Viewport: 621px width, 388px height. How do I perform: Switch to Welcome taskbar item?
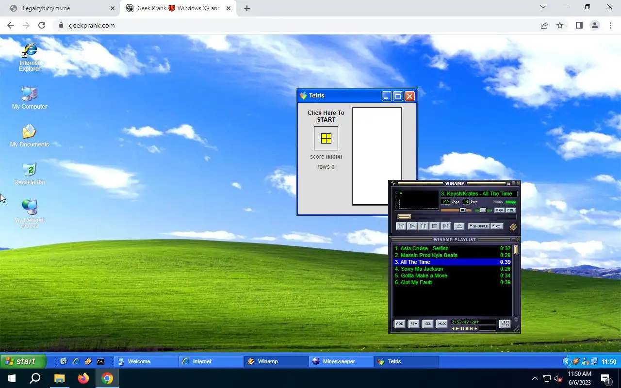pos(146,361)
